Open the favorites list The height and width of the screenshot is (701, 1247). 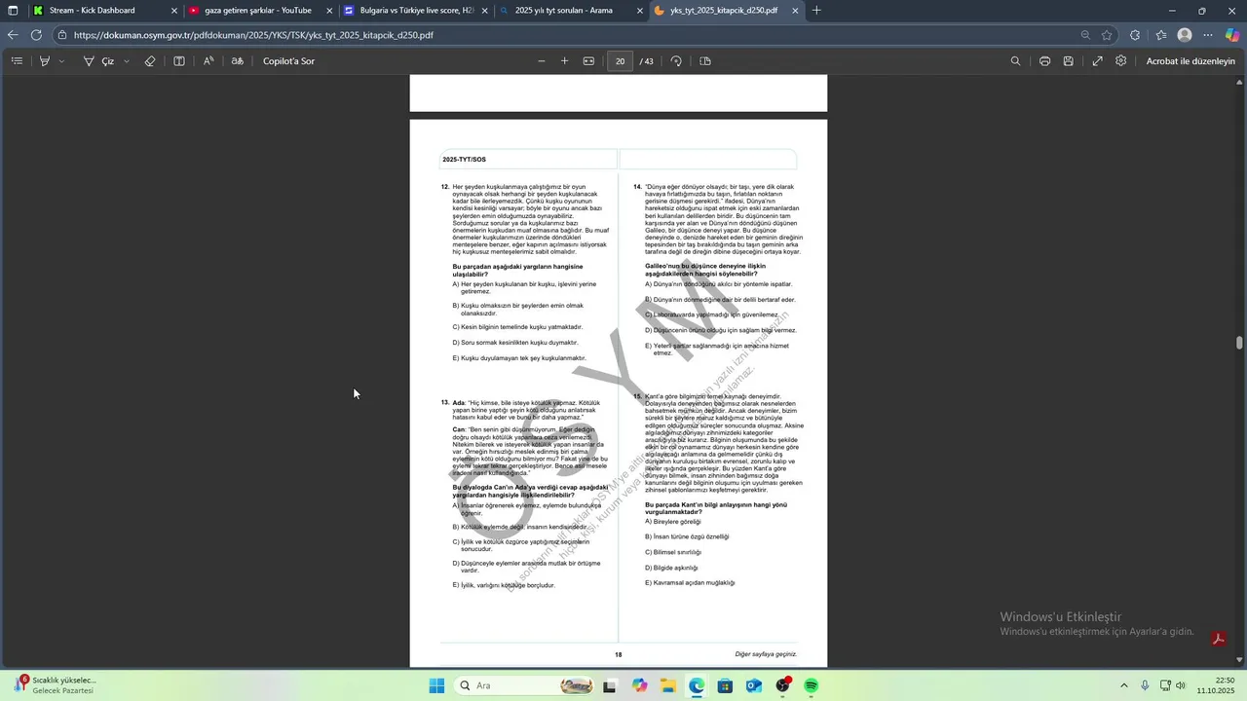point(1161,35)
